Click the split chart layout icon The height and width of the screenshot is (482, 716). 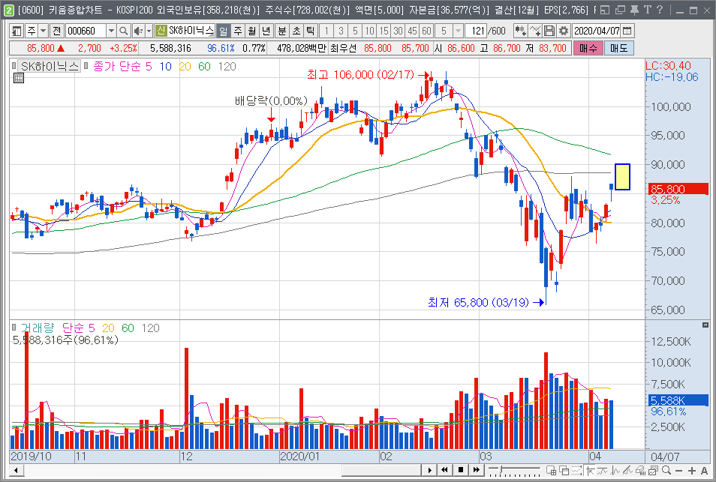(551, 471)
